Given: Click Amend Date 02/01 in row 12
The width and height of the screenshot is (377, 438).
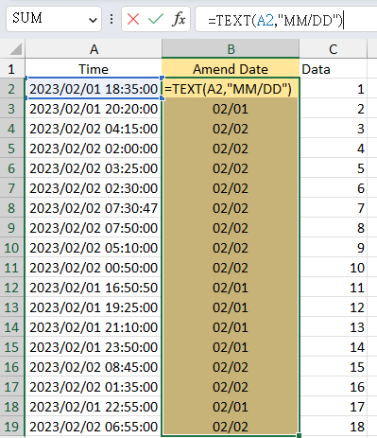Looking at the screenshot, I should pyautogui.click(x=231, y=288).
